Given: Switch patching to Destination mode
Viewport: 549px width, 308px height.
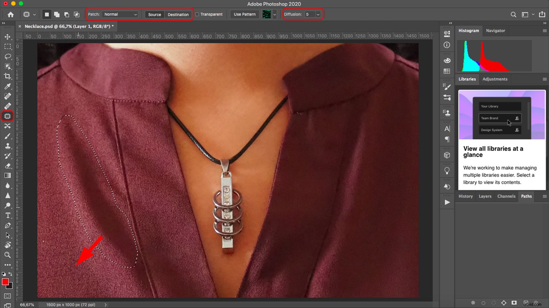Looking at the screenshot, I should tap(178, 14).
